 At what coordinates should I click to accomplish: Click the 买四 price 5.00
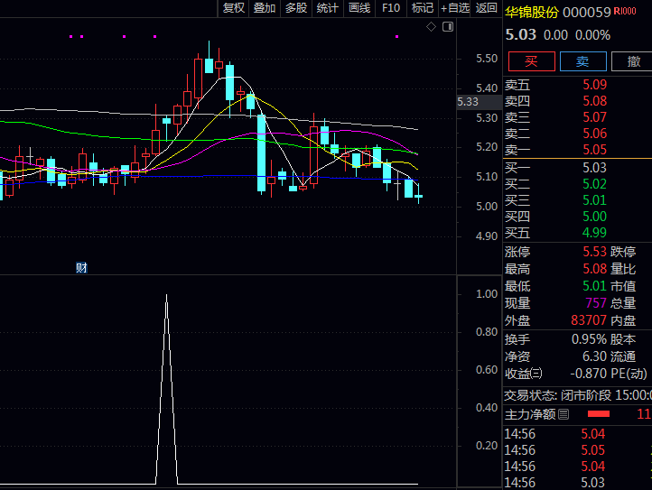(594, 217)
